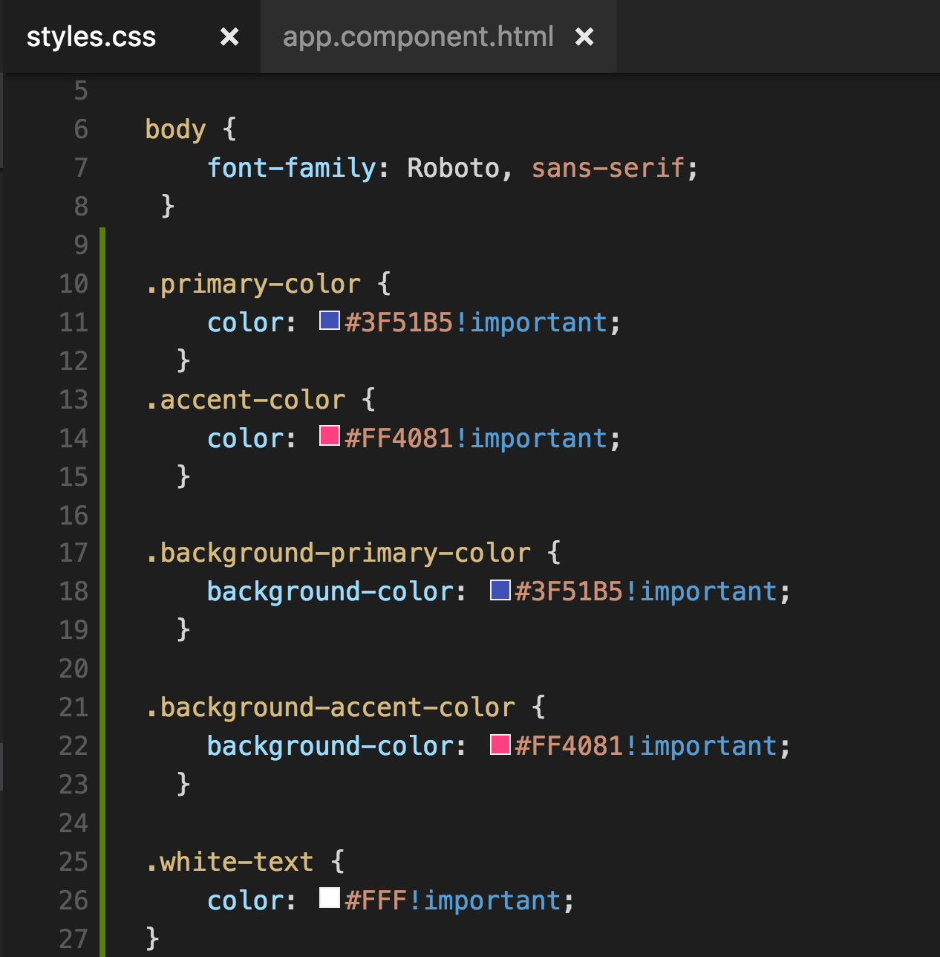This screenshot has width=940, height=957.
Task: Click the white #FFF color swatch
Action: [x=330, y=898]
